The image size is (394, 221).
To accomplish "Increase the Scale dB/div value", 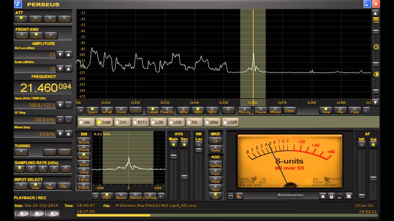I will coord(69,69).
